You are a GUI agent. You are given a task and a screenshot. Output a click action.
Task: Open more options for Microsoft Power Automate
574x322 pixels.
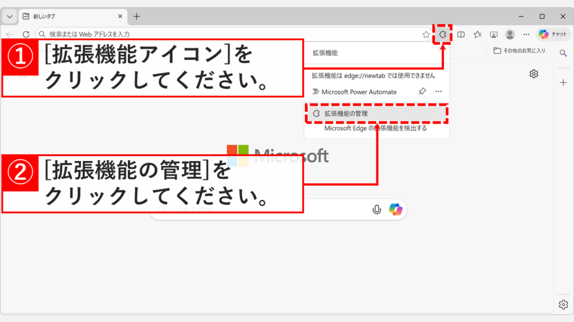point(439,91)
